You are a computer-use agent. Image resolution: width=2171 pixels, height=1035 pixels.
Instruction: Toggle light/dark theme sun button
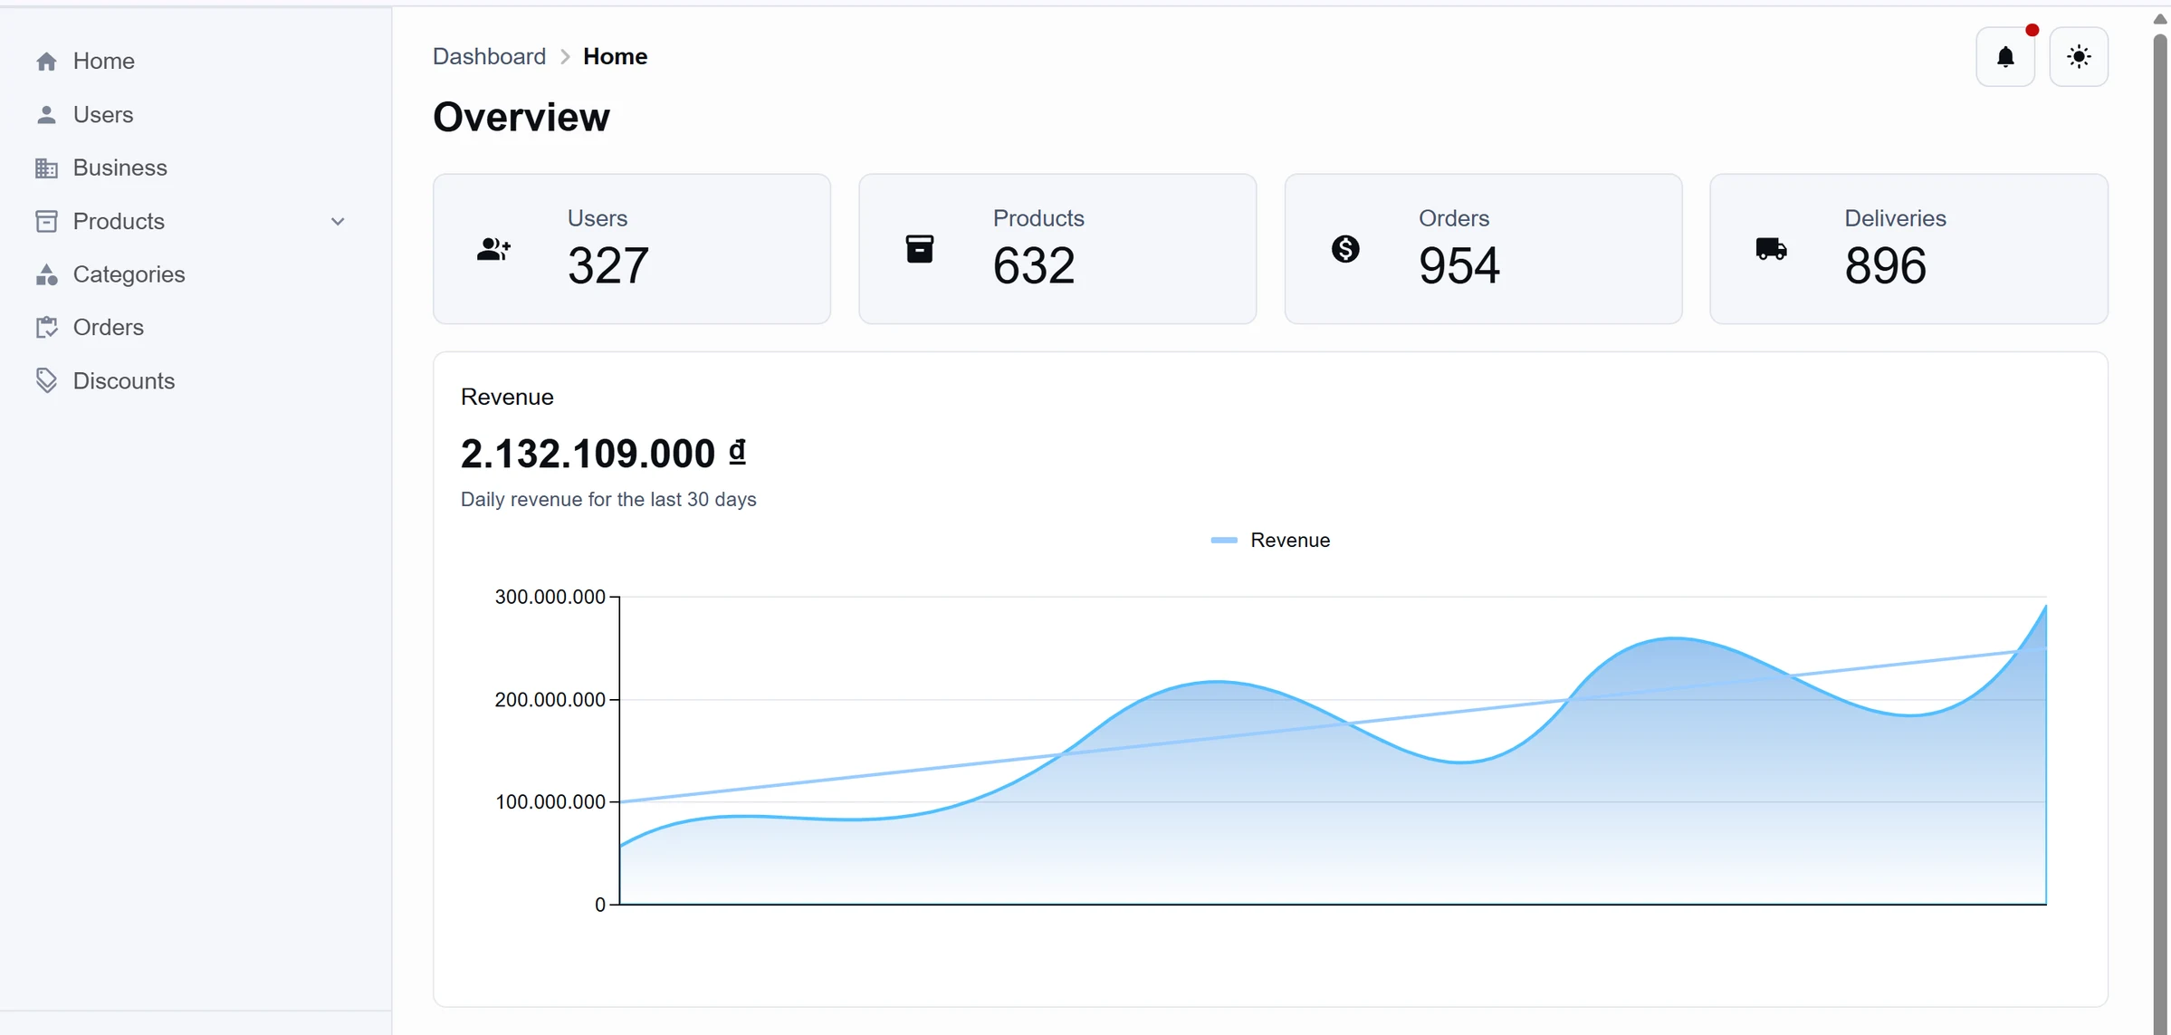click(x=2078, y=57)
